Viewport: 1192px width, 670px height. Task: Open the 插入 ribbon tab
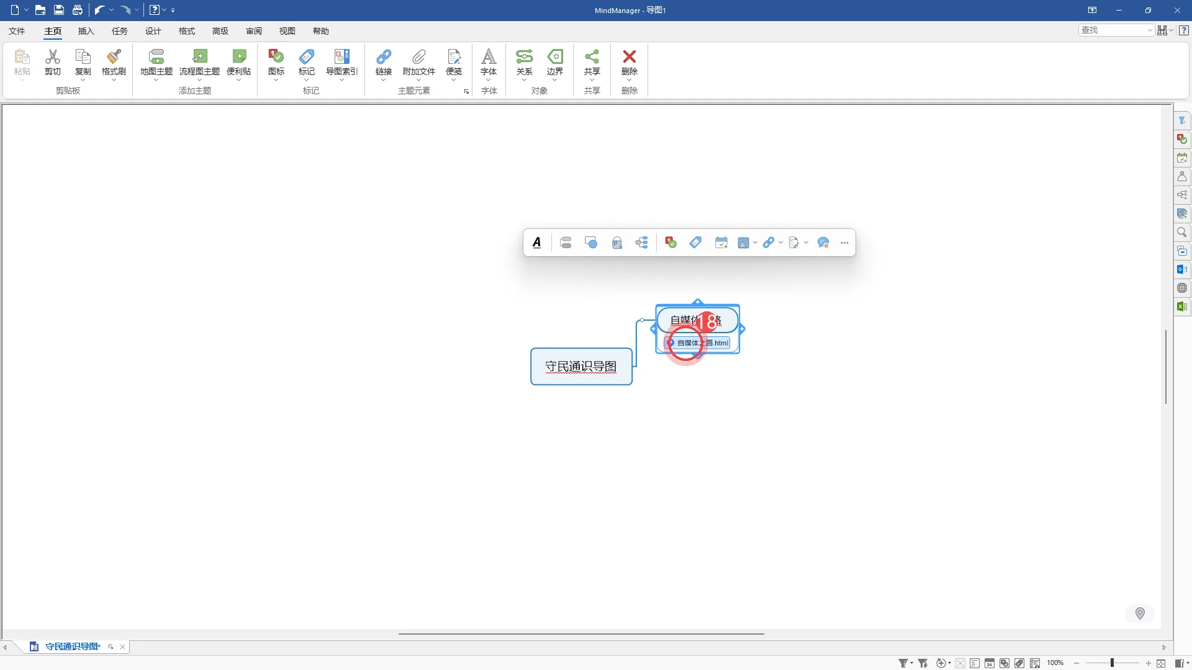86,31
